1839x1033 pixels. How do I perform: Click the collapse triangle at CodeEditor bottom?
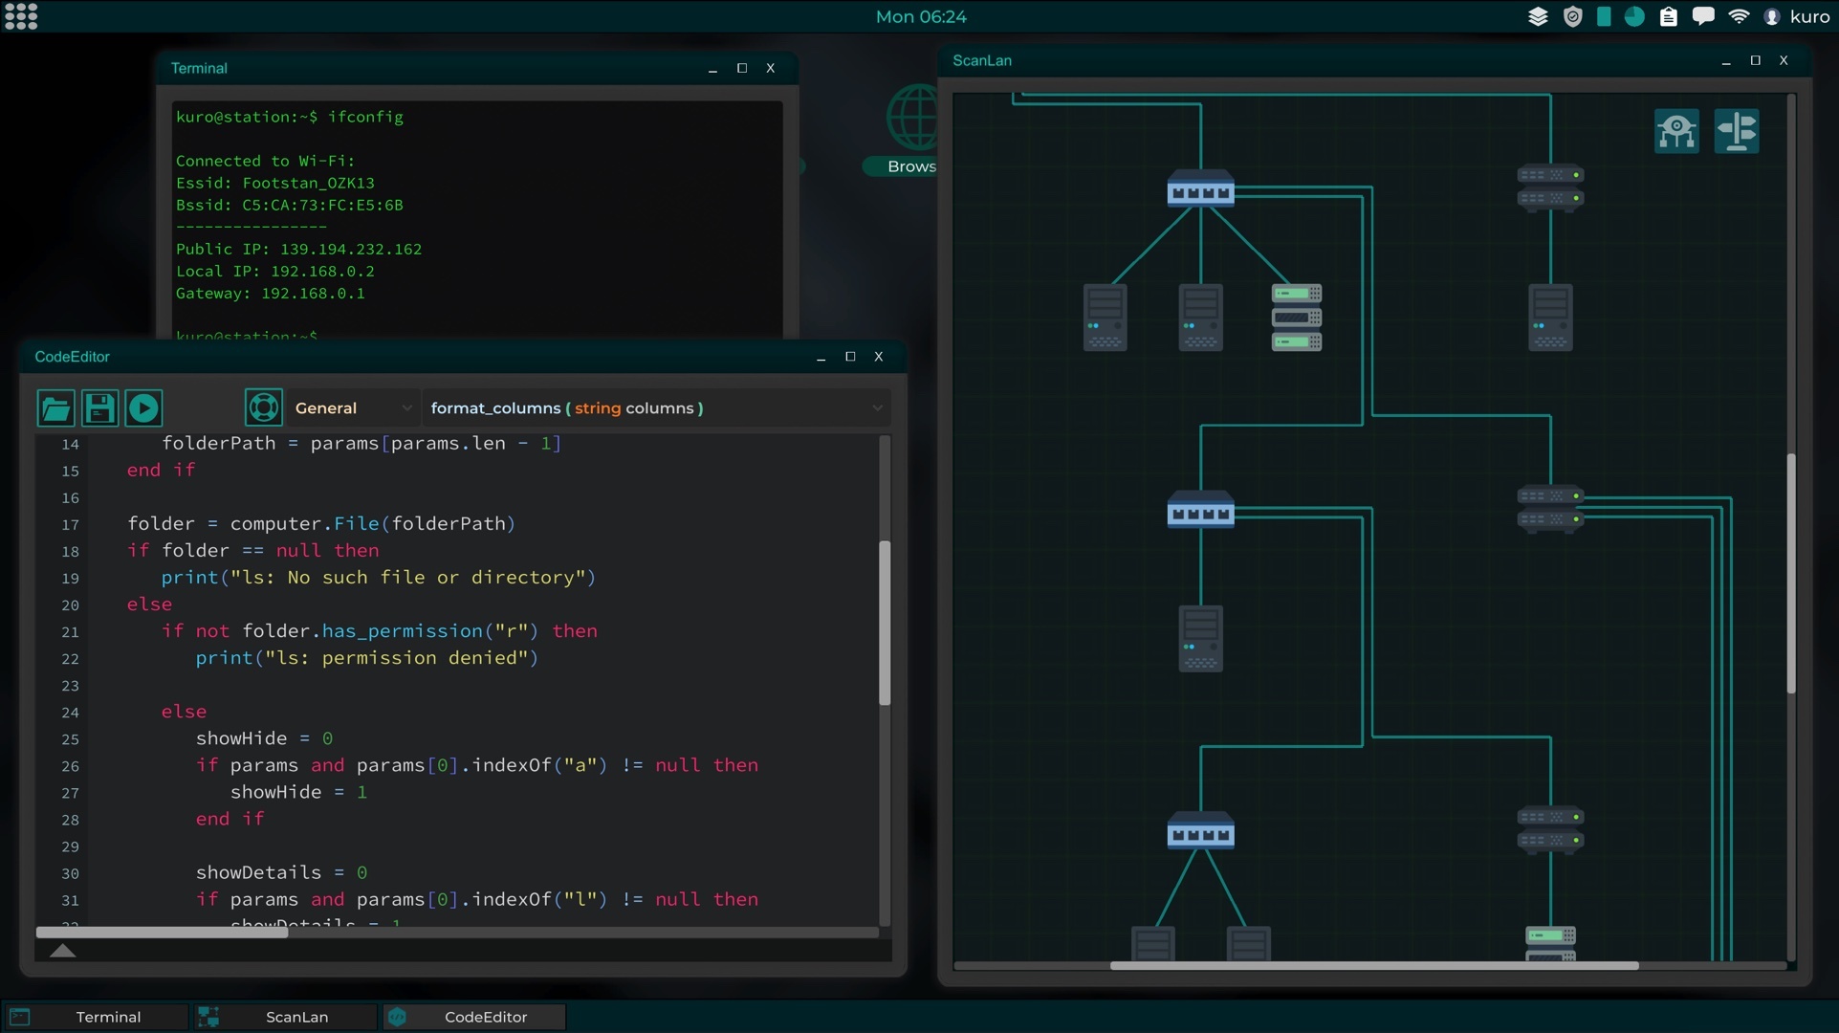[62, 951]
